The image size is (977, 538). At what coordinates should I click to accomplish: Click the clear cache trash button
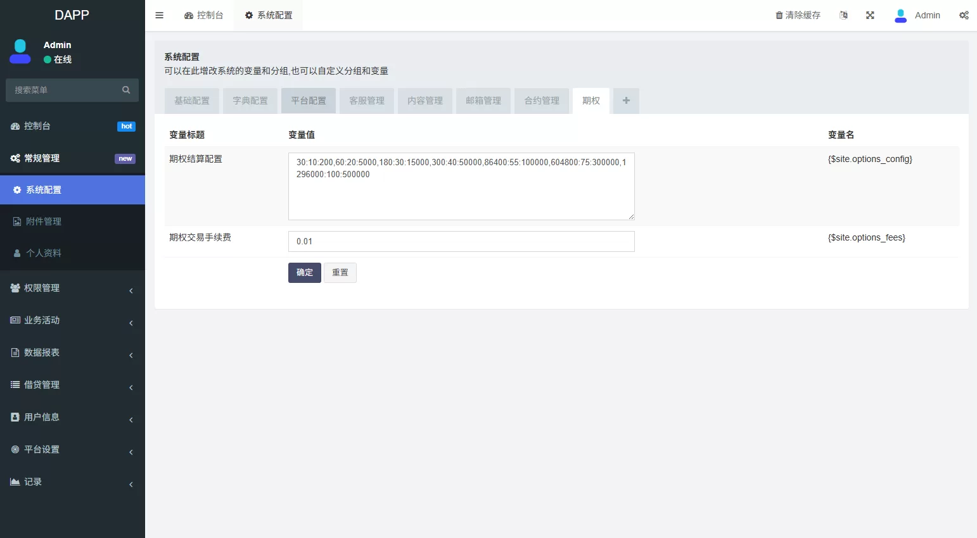point(798,15)
